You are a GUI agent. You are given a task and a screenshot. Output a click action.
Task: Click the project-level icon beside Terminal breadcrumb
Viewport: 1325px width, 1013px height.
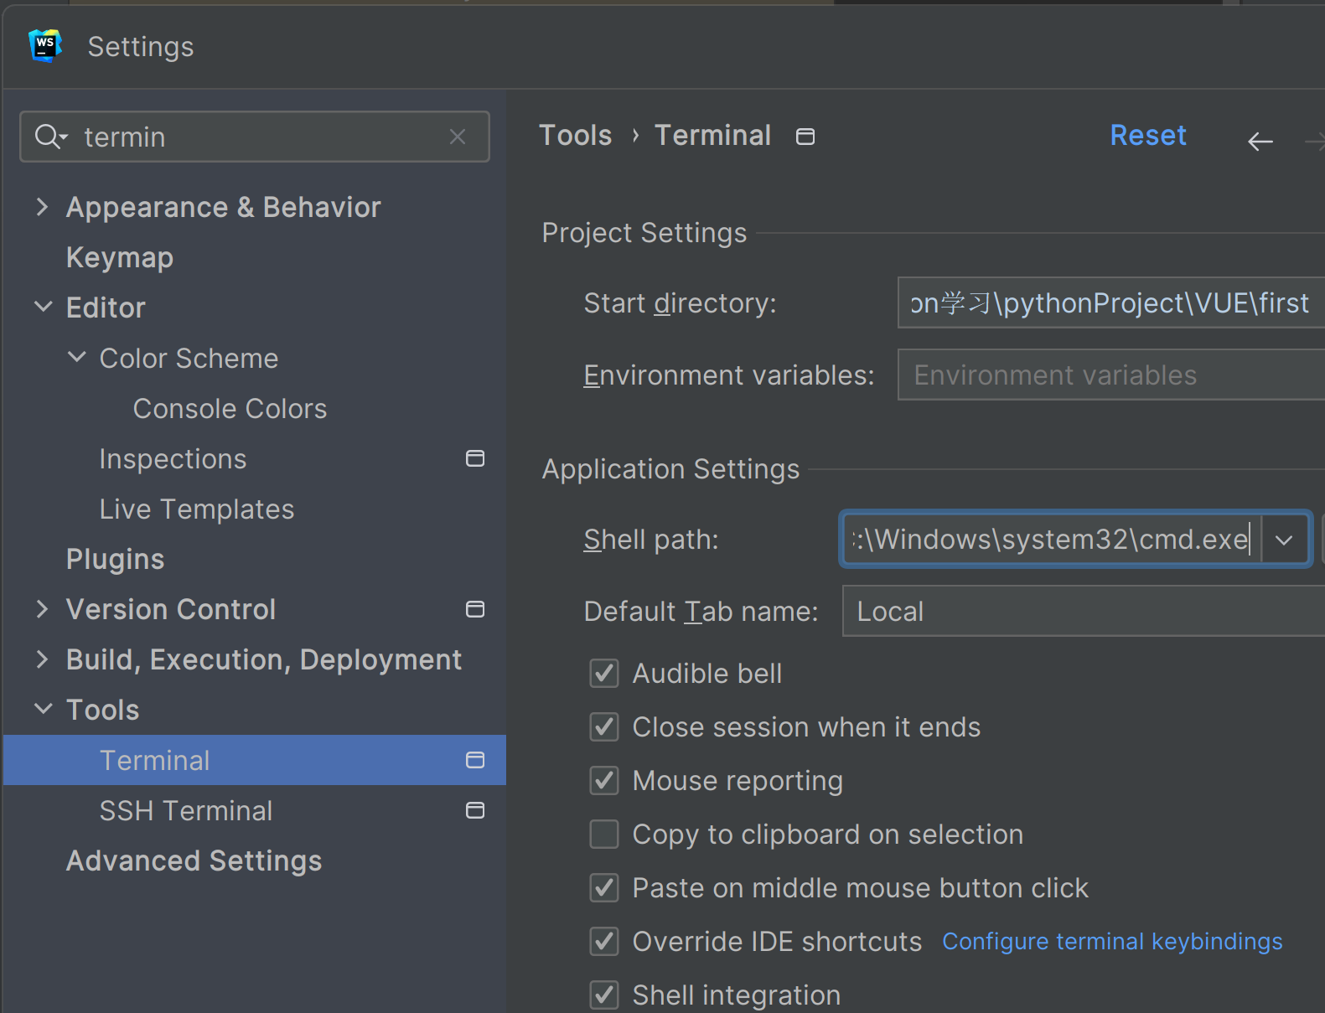pos(805,137)
